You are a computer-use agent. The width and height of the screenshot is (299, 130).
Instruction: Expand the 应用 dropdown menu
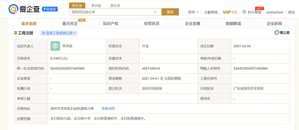pos(193,12)
